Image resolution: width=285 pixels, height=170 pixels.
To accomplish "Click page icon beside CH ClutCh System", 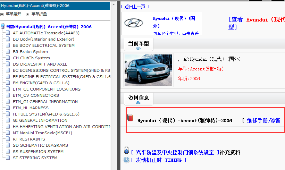I will point(8,58).
